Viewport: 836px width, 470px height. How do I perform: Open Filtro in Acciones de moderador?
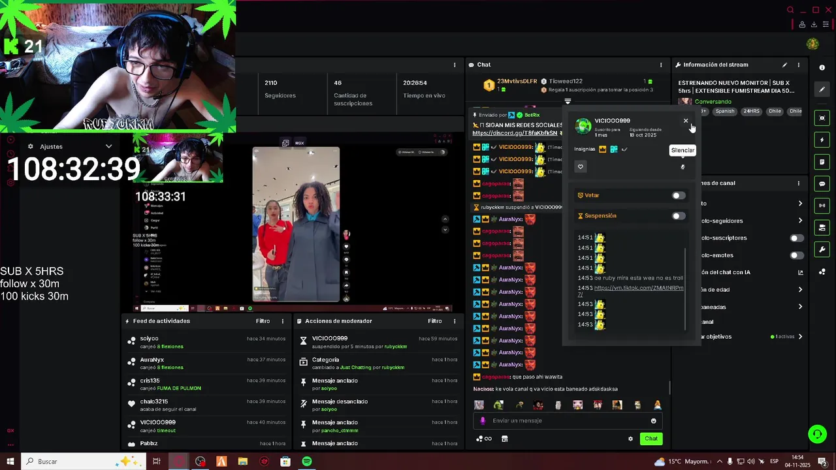(x=435, y=321)
